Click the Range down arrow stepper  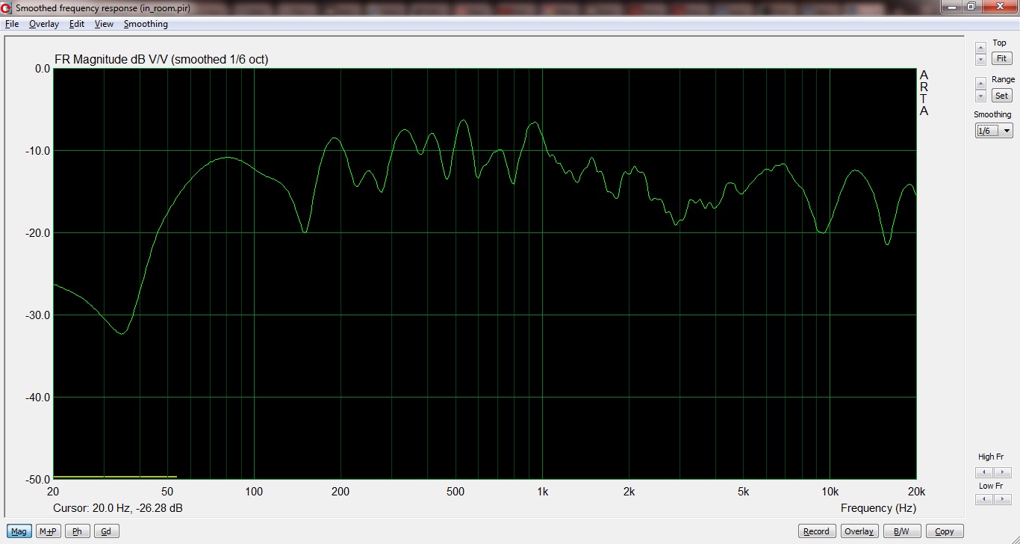[981, 96]
